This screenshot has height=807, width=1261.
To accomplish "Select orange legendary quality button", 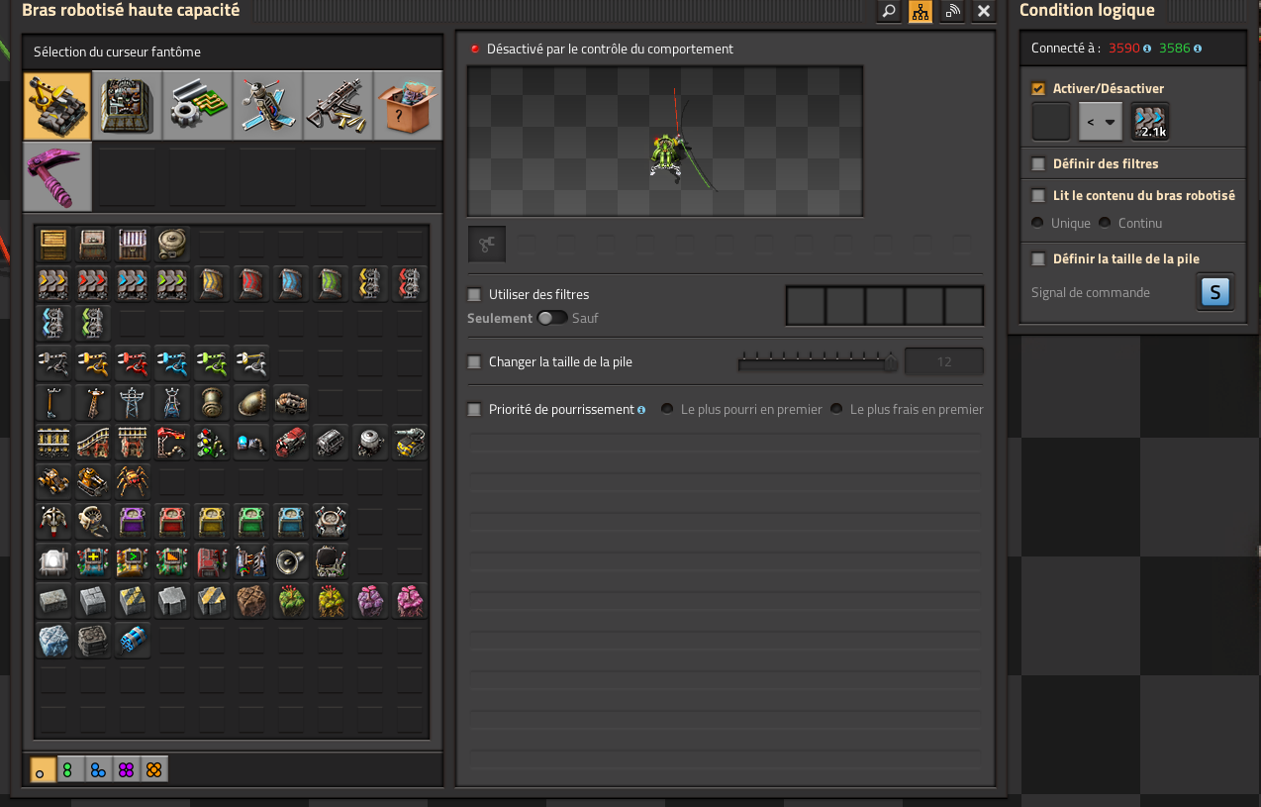I will pyautogui.click(x=153, y=769).
